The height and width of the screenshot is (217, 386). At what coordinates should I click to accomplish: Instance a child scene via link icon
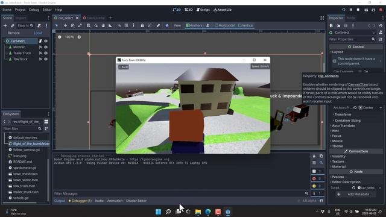(x=12, y=25)
